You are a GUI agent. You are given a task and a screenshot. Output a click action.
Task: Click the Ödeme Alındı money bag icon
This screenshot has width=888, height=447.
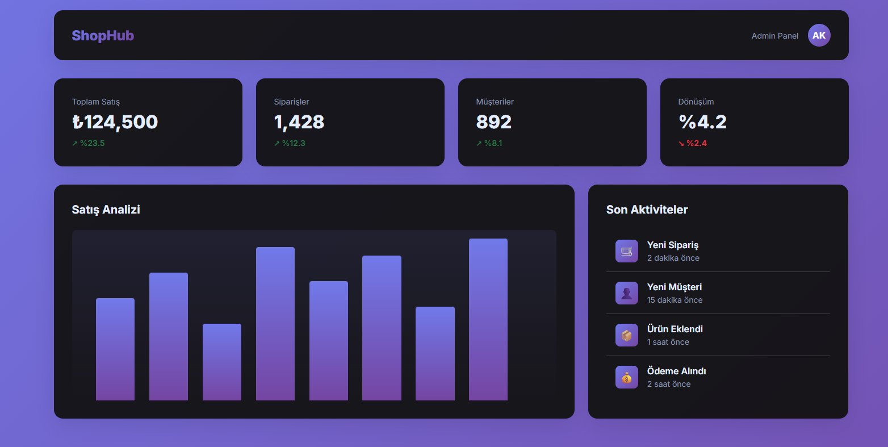coord(626,377)
